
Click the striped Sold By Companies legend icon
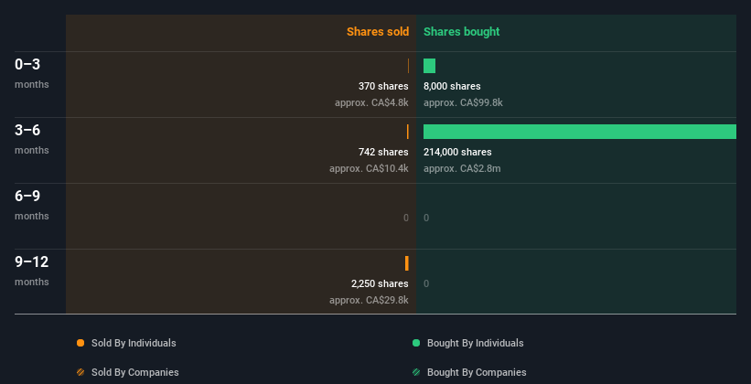tap(80, 372)
